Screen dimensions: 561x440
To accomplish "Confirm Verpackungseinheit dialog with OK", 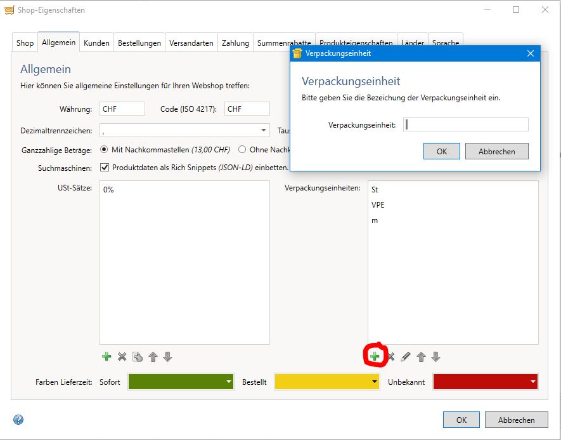I will pyautogui.click(x=441, y=151).
